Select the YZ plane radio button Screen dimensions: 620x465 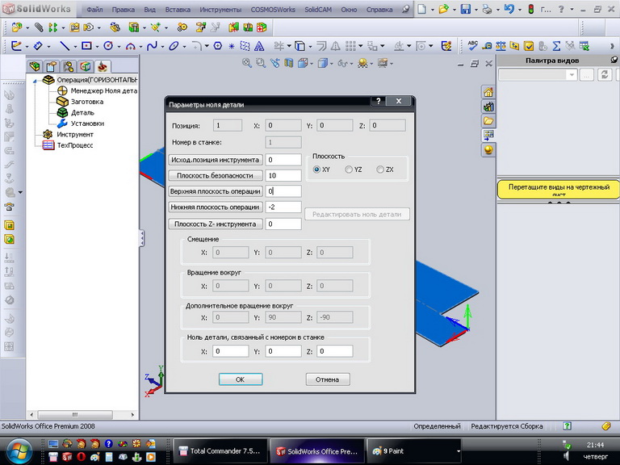pyautogui.click(x=349, y=170)
